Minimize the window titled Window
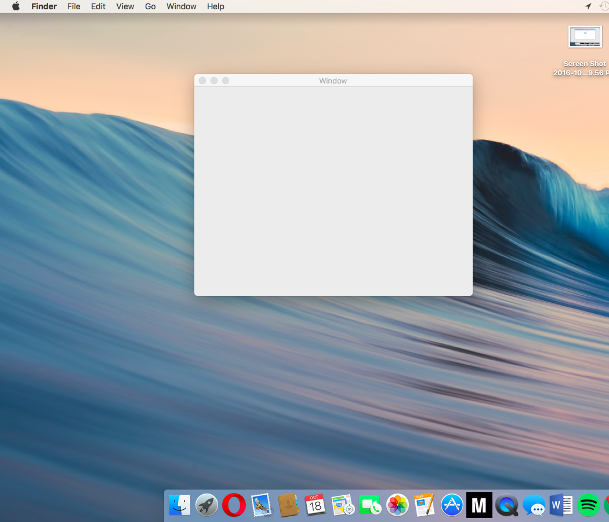Viewport: 609px width, 522px height. [214, 81]
